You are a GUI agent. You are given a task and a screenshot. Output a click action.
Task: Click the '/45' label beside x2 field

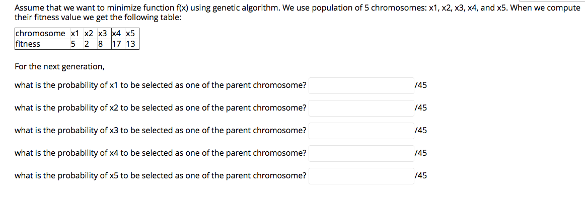421,108
